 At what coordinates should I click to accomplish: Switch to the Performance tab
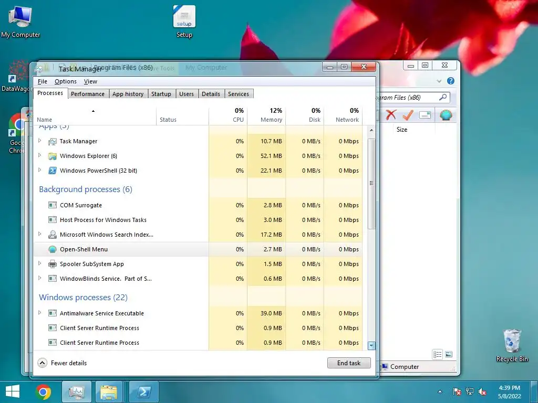click(x=88, y=94)
